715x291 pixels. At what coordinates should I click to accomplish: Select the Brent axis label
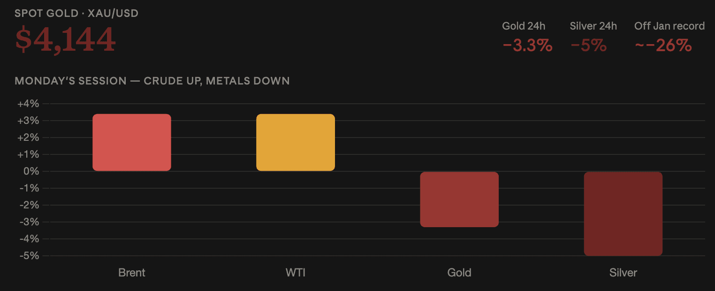pos(132,273)
